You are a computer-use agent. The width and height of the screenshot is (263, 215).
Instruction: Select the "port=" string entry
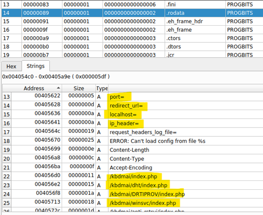tap(117, 97)
